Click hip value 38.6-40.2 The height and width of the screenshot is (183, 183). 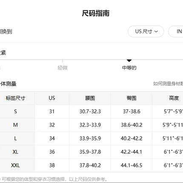pyautogui.click(x=132, y=125)
